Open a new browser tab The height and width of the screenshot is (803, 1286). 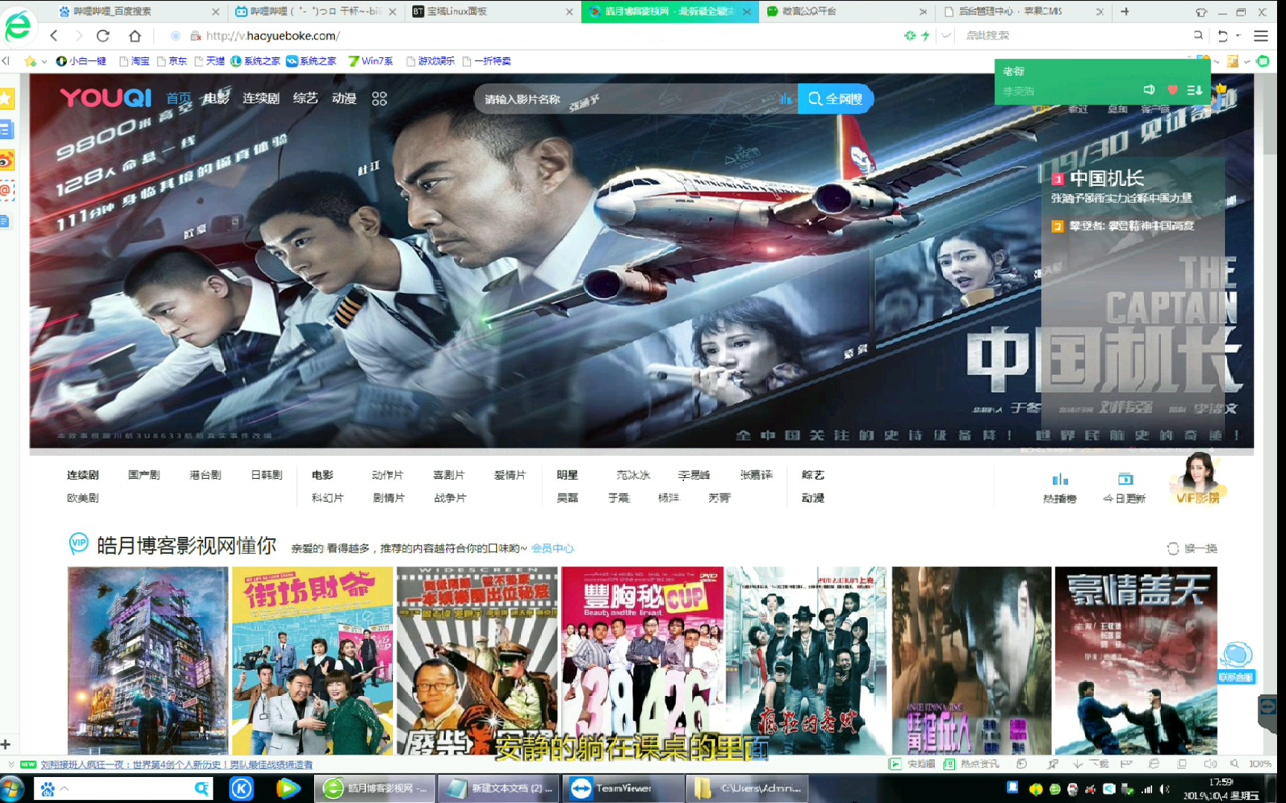pyautogui.click(x=1125, y=11)
